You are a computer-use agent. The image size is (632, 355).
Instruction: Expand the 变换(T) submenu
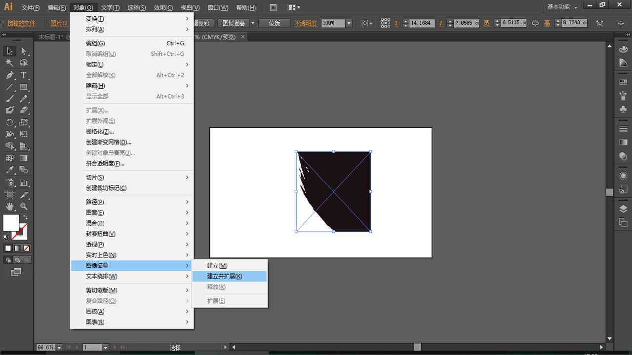[x=132, y=19]
